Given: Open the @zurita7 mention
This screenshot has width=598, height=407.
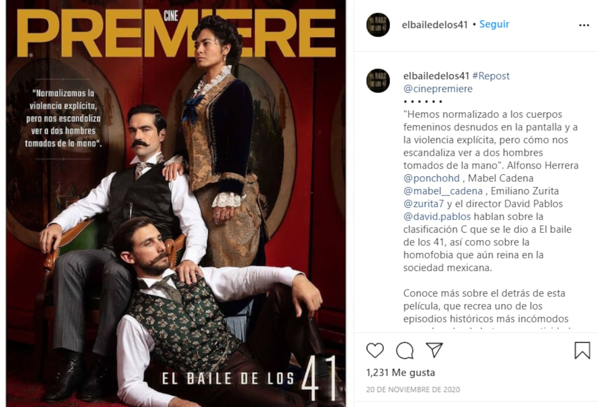Looking at the screenshot, I should pyautogui.click(x=424, y=204).
